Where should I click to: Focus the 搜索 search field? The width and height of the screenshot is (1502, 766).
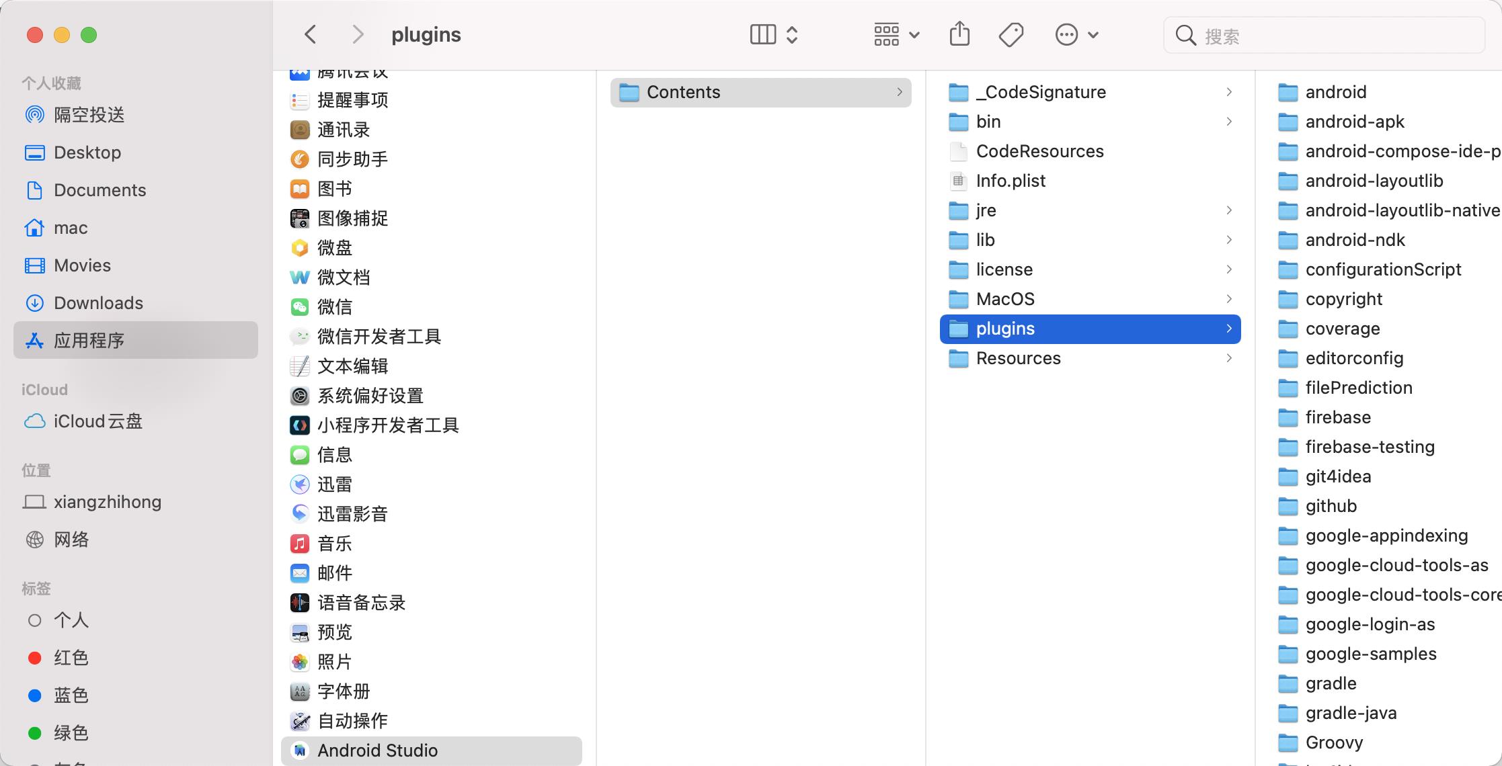1324,36
